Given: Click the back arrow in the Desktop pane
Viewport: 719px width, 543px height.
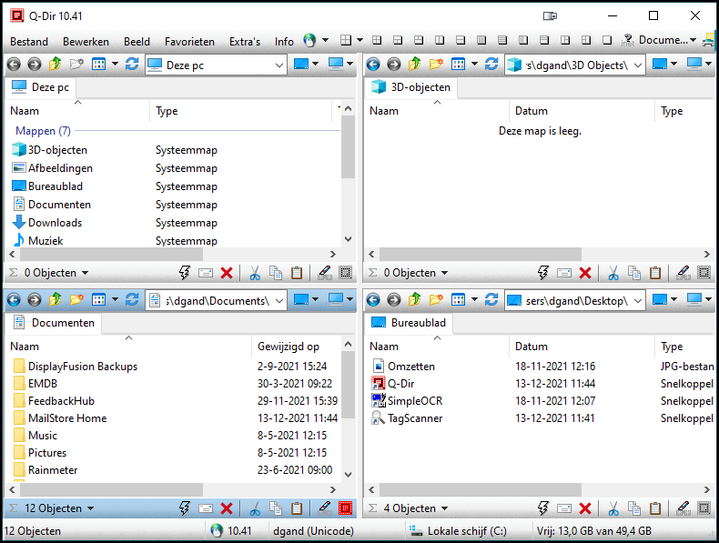Looking at the screenshot, I should click(373, 299).
